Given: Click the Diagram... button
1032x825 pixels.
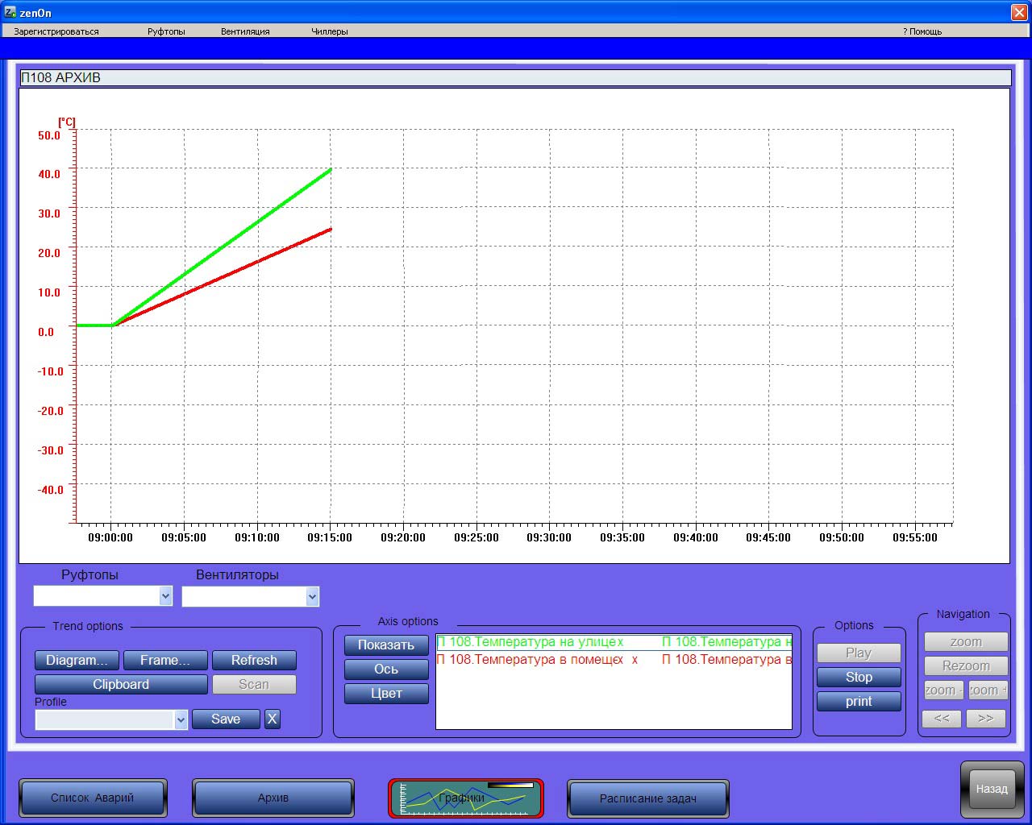Looking at the screenshot, I should point(77,660).
